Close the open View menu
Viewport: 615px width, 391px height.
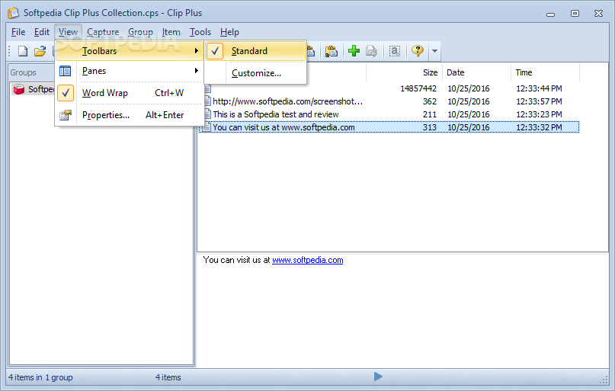click(68, 32)
